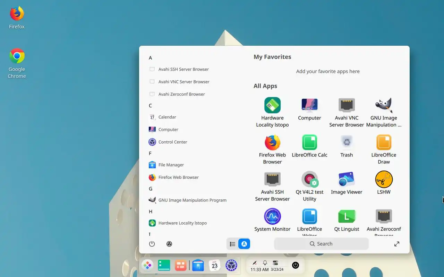Open settings gear in launcher footer
Viewport: 444px width, 277px height.
[169, 244]
